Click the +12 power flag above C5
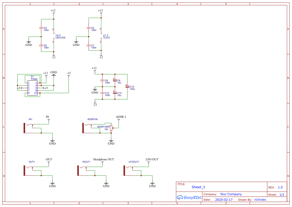This screenshot has height=207, width=292. pos(101,12)
